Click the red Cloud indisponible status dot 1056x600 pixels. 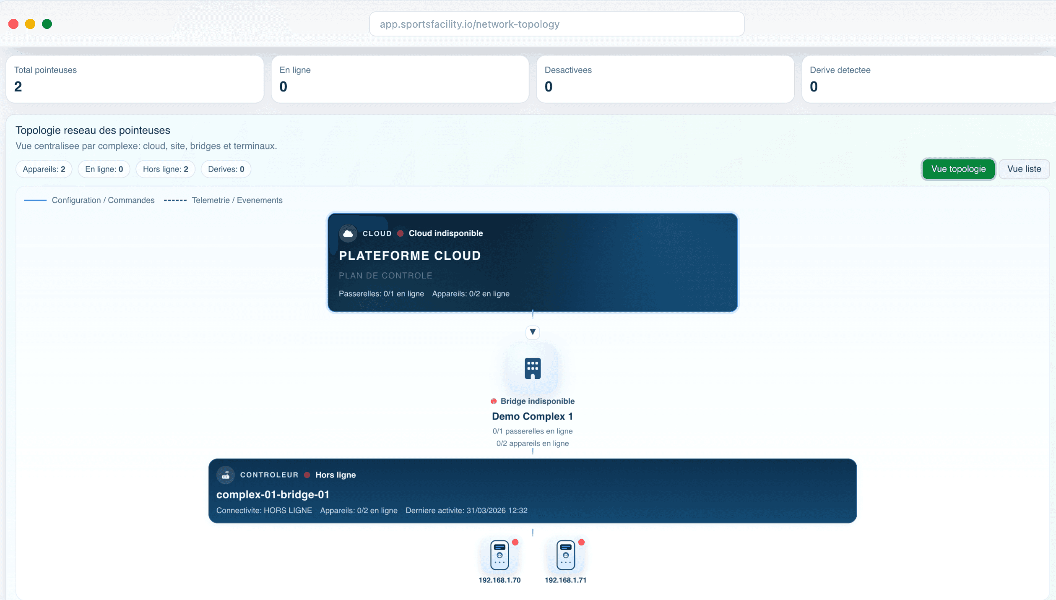(400, 233)
